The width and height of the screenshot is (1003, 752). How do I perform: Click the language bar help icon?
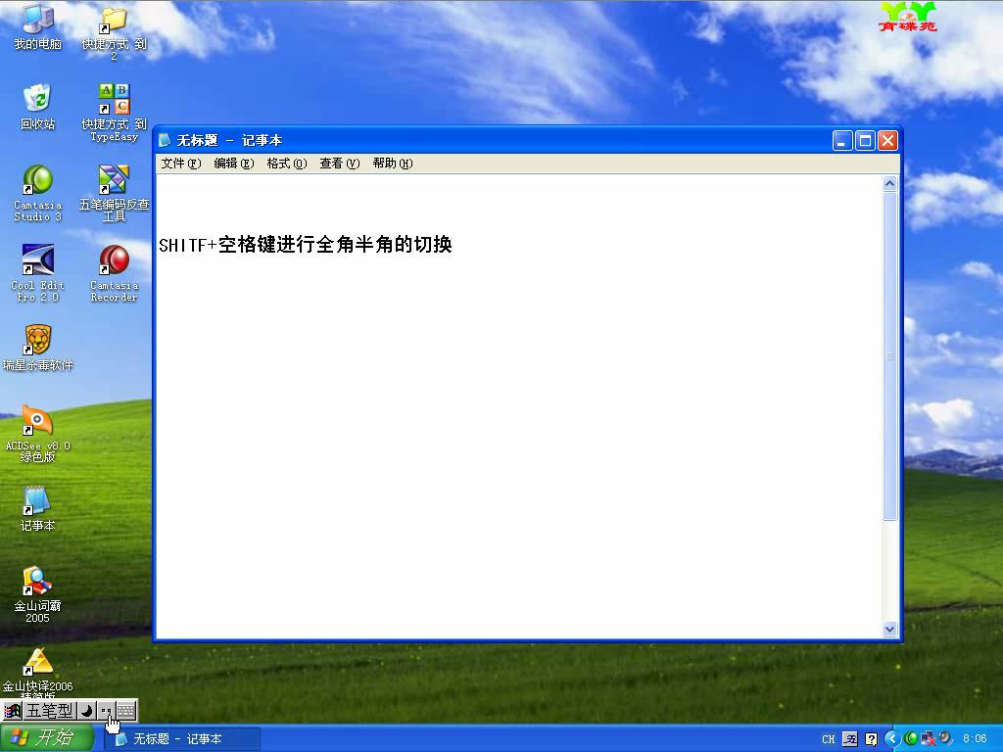(871, 739)
